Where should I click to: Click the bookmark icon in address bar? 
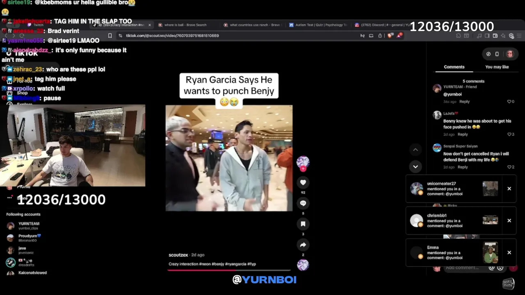(x=110, y=36)
